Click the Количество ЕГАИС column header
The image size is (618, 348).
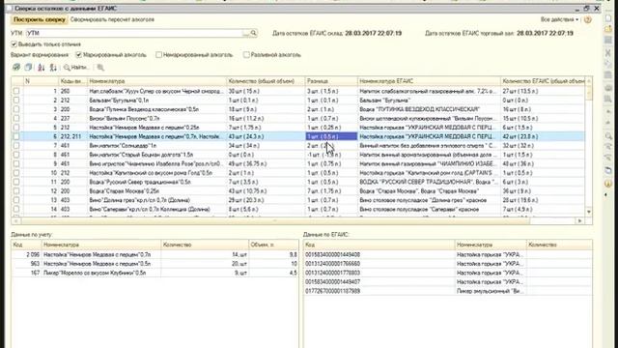click(543, 81)
